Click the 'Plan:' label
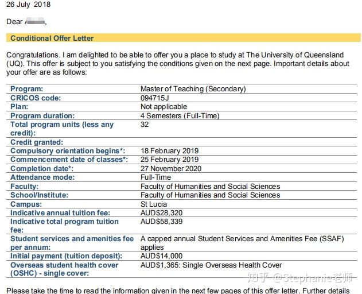The image size is (362, 294). point(19,107)
